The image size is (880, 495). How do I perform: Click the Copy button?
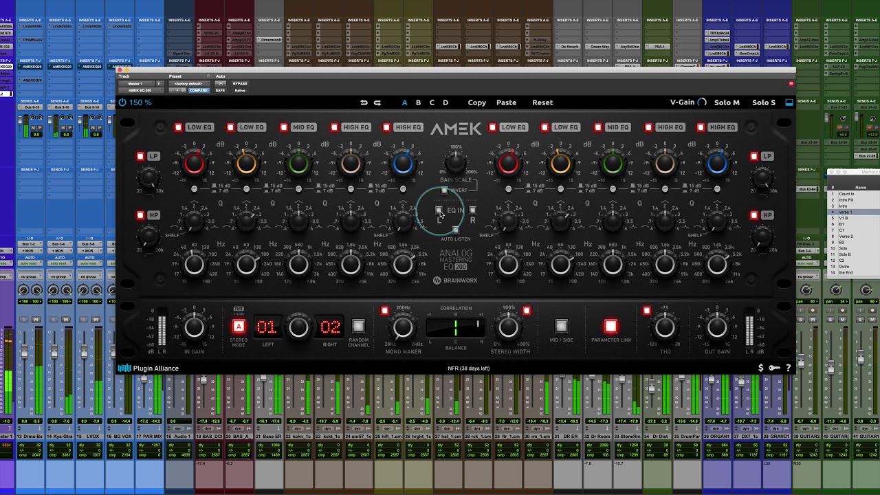point(476,102)
